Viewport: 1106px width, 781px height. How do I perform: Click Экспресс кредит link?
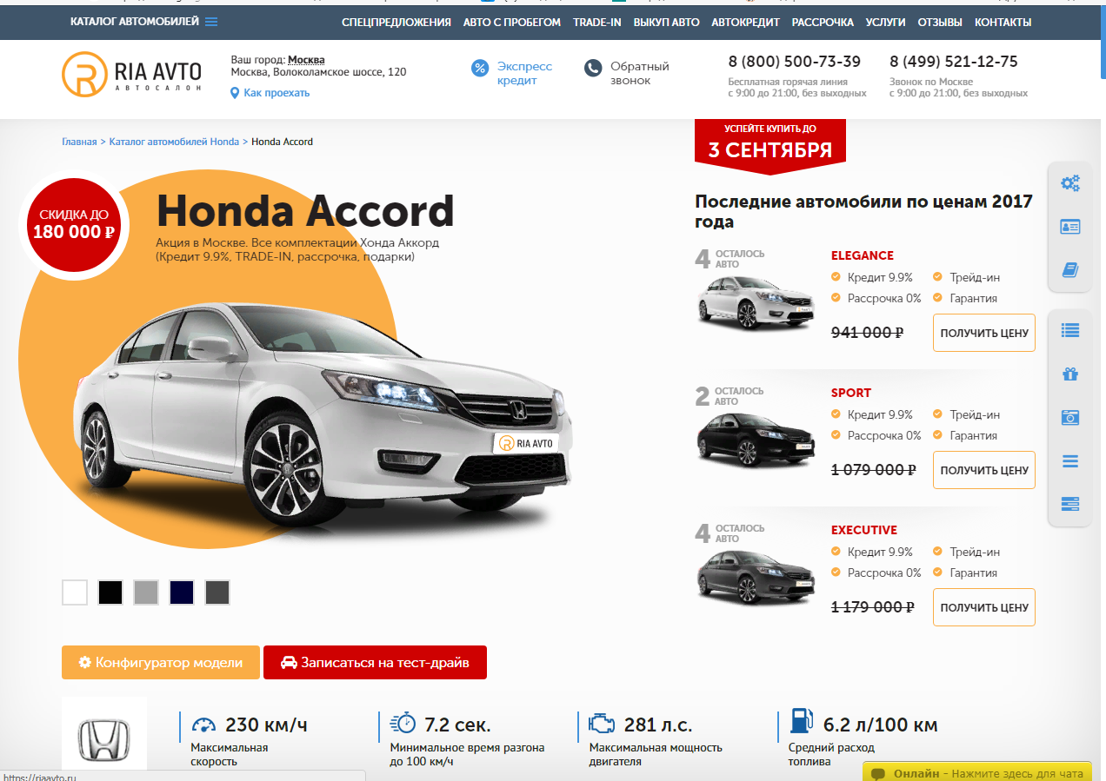point(524,73)
